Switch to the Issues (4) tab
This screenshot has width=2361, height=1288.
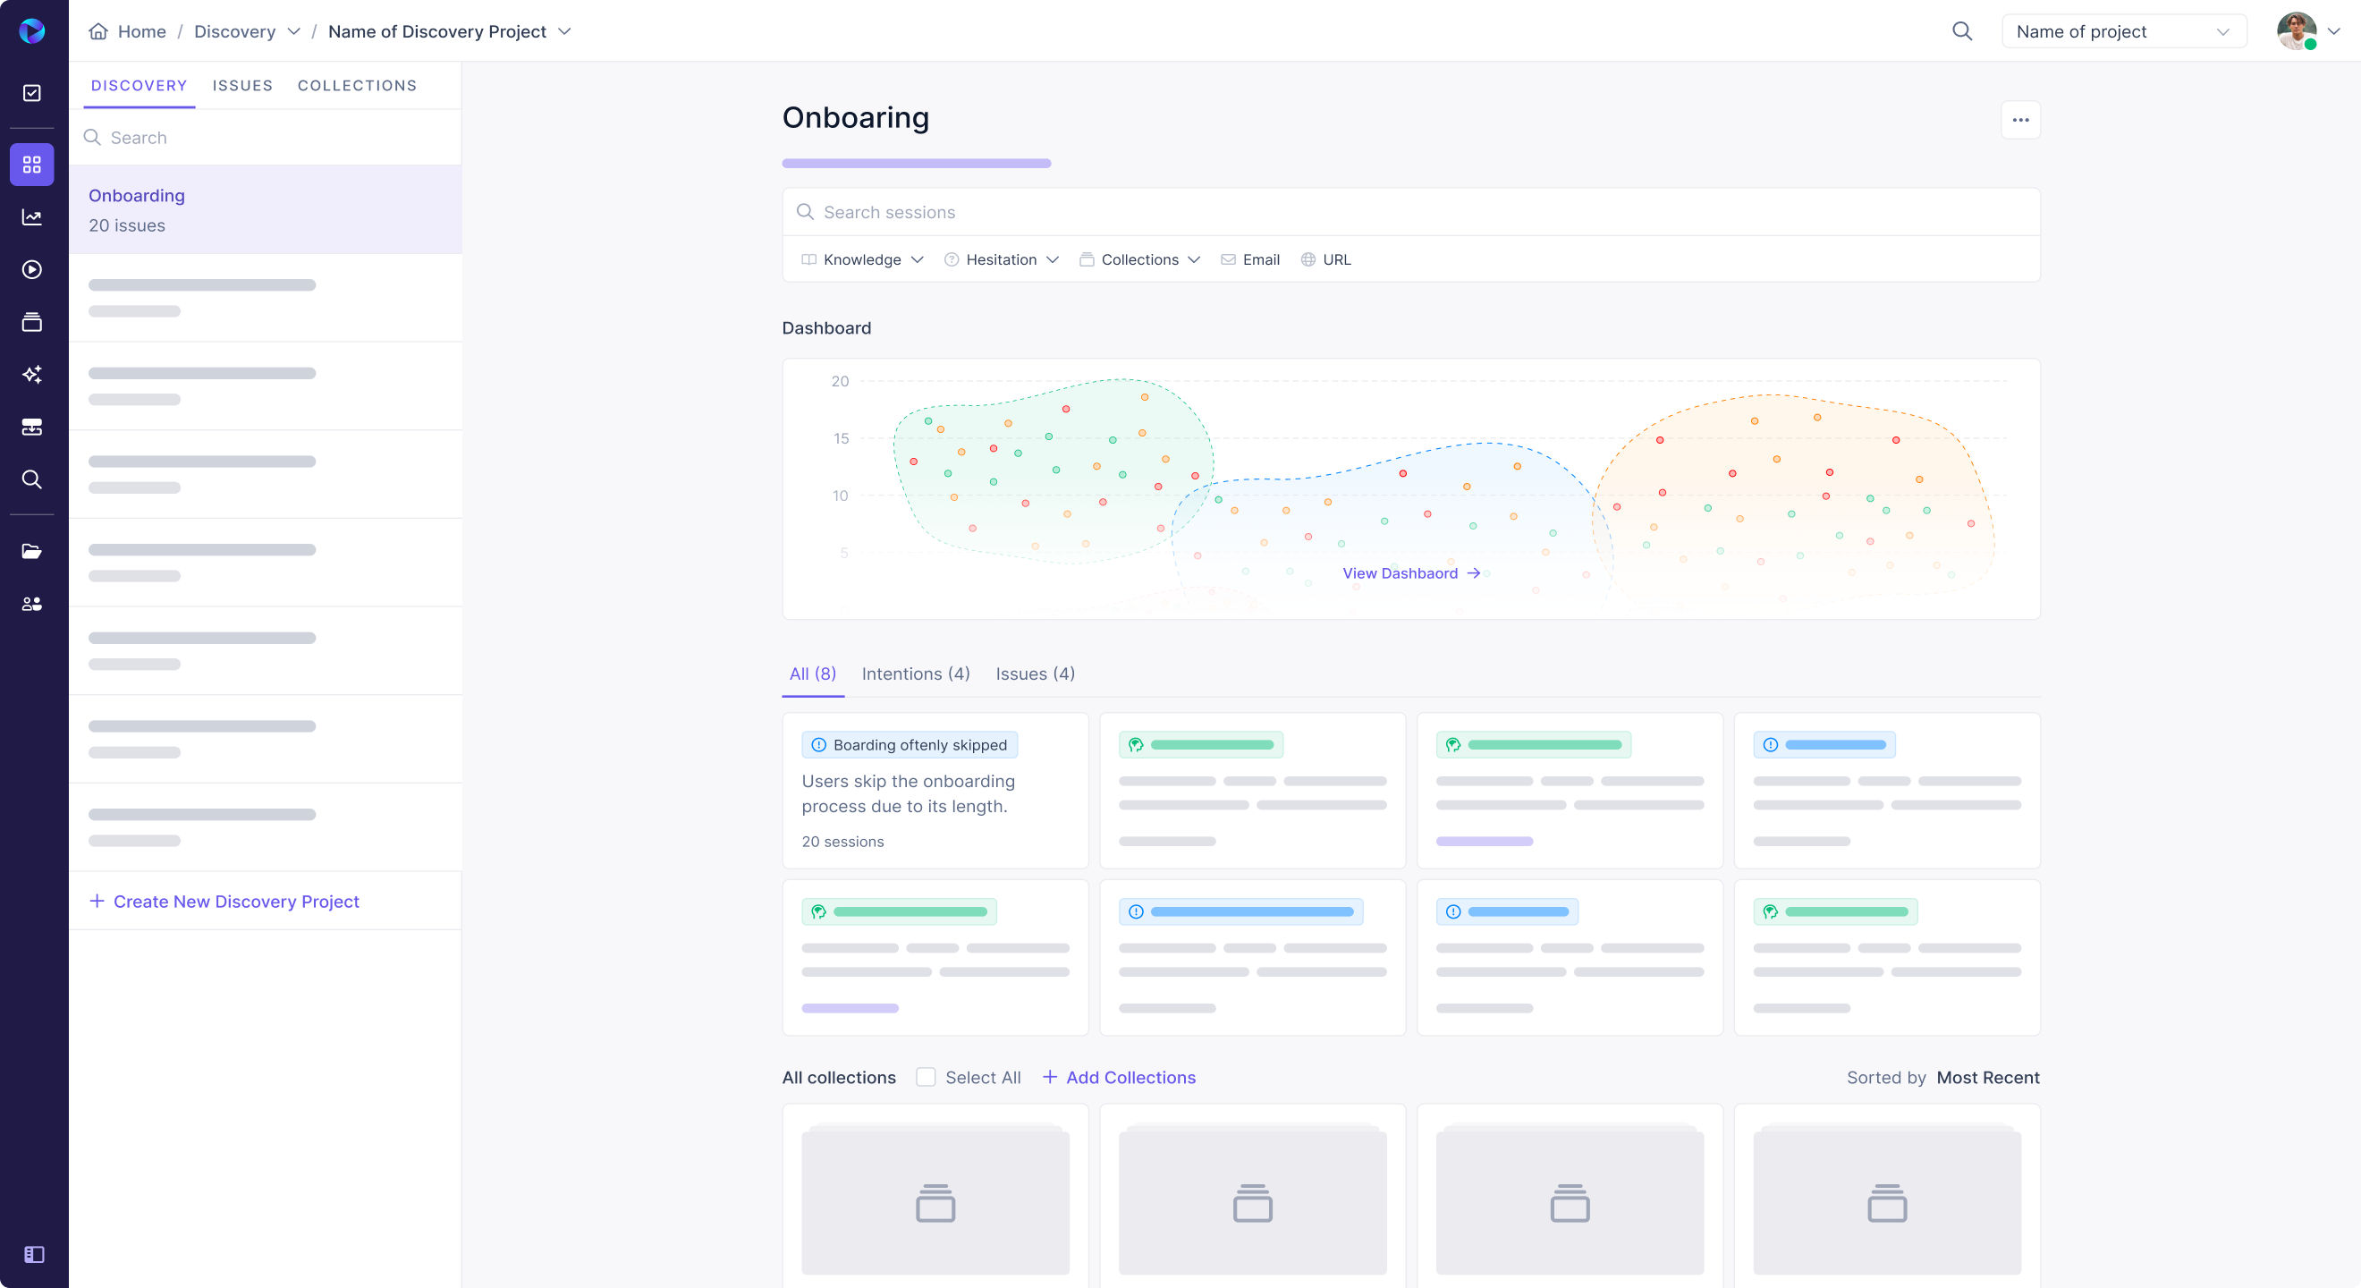1035,674
